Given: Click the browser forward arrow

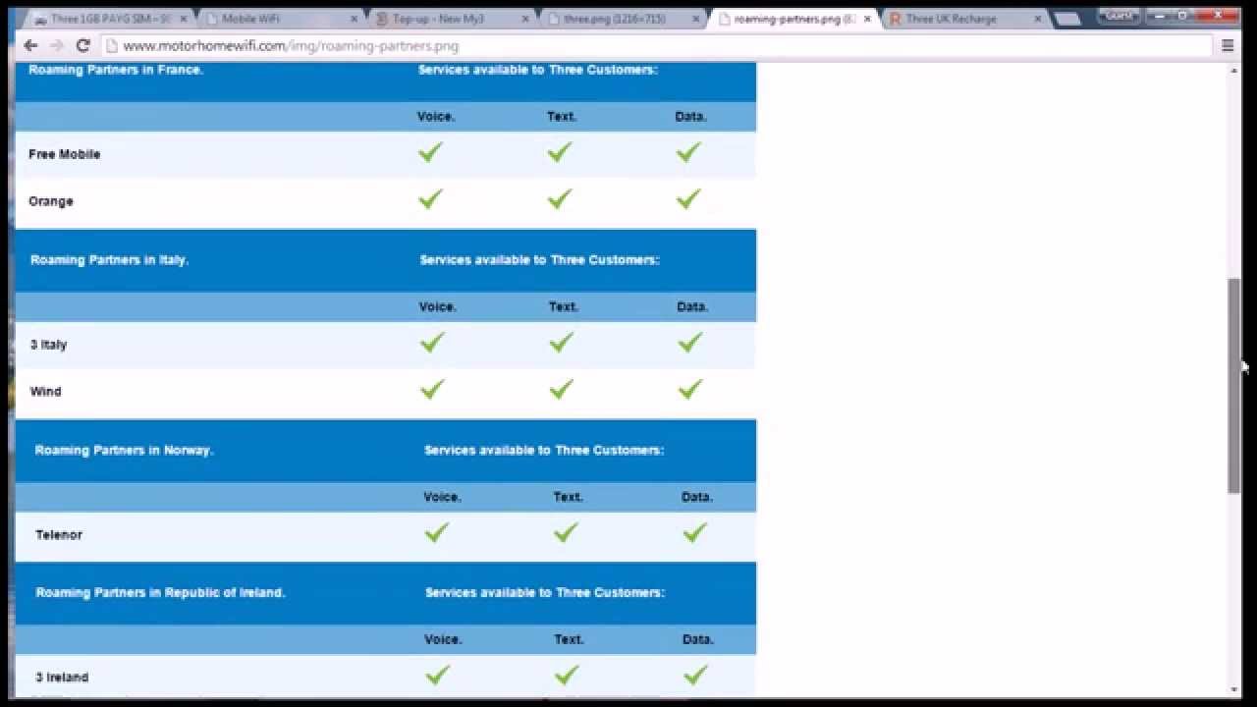Looking at the screenshot, I should [x=56, y=45].
